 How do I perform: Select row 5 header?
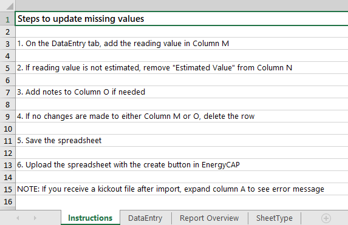pos(7,68)
